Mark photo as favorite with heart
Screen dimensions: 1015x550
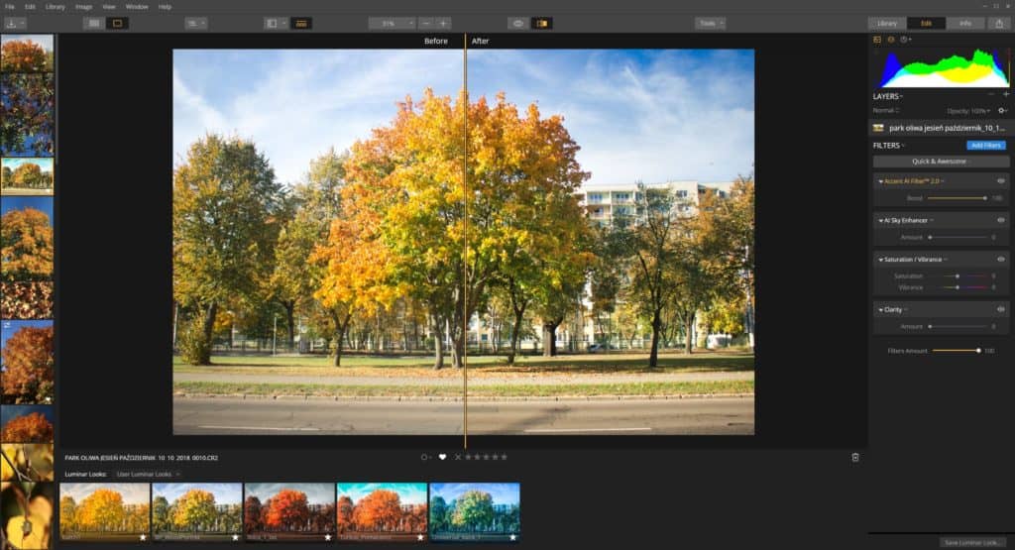pos(442,457)
